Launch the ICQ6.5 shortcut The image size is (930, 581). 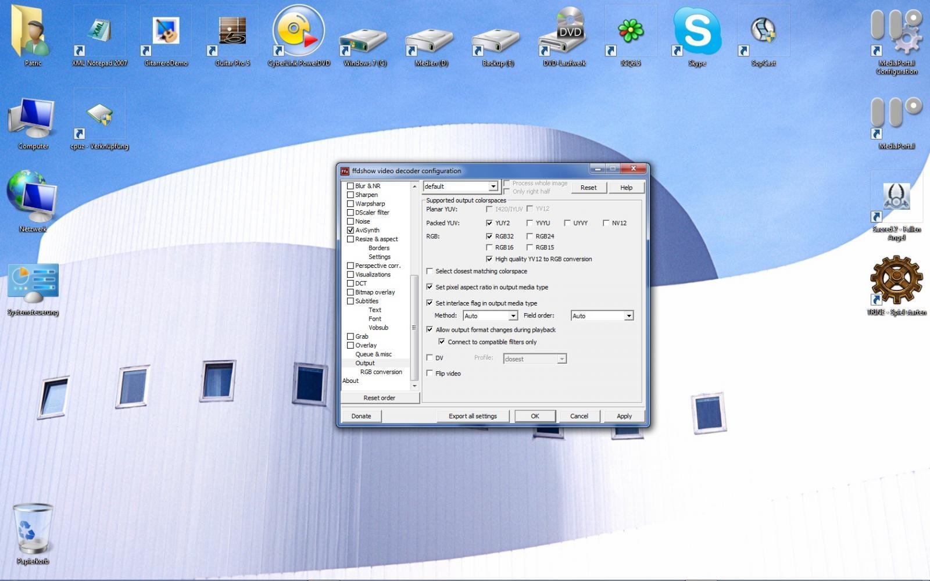tap(631, 35)
